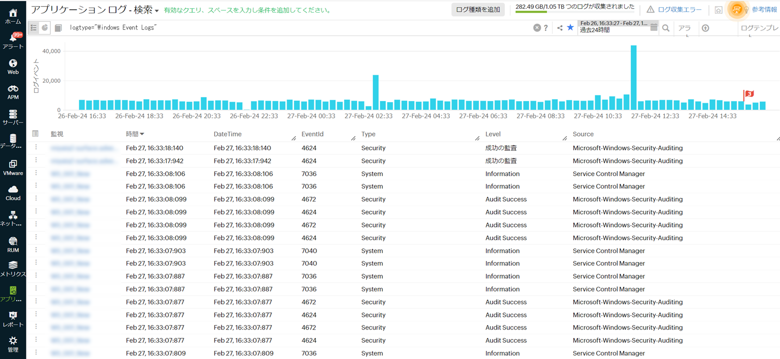Click the blue star saved-search icon
Screen dimensions: 780x359
(x=570, y=27)
